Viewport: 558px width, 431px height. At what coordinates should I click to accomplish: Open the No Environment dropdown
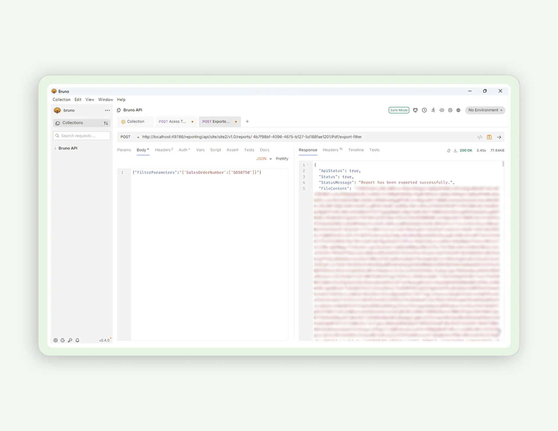[485, 110]
